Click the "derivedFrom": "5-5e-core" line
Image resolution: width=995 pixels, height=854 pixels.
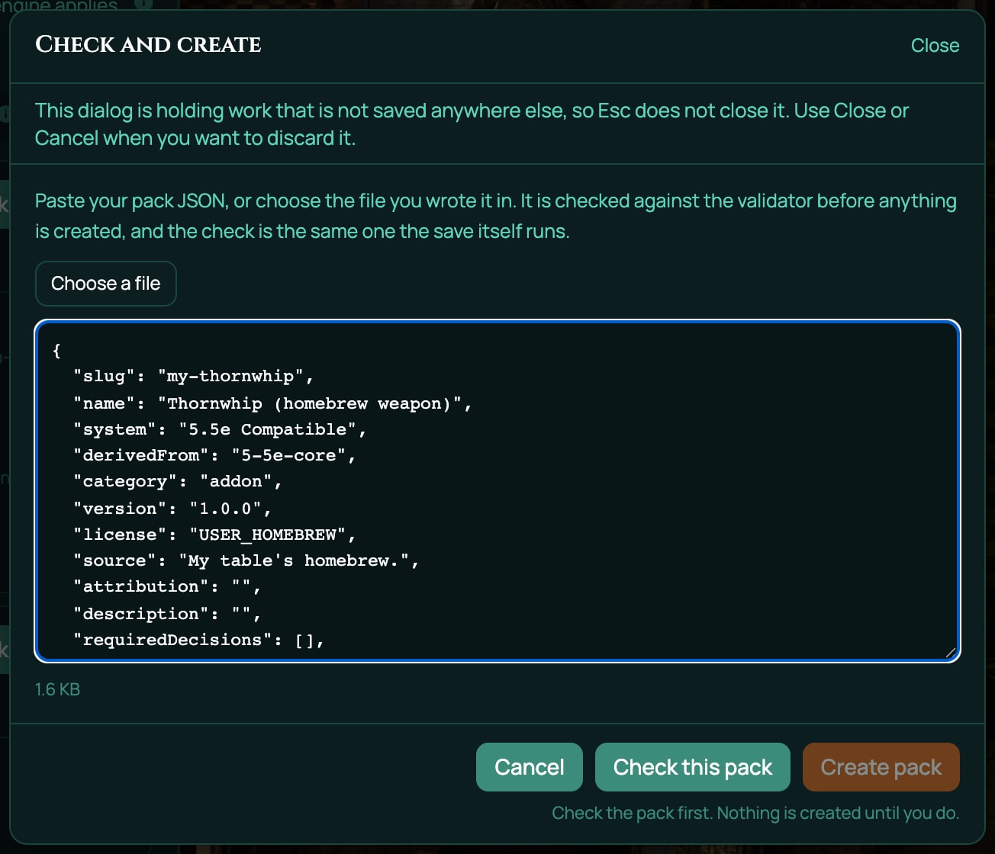click(x=215, y=456)
